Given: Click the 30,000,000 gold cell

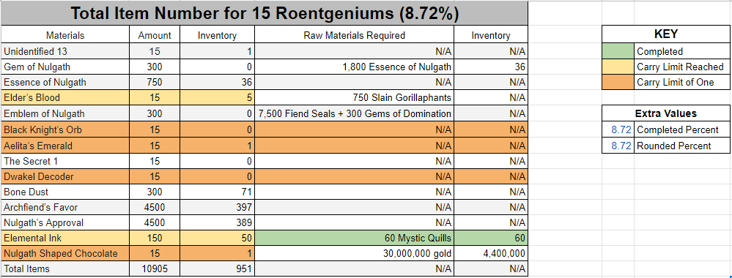Looking at the screenshot, I should point(355,254).
